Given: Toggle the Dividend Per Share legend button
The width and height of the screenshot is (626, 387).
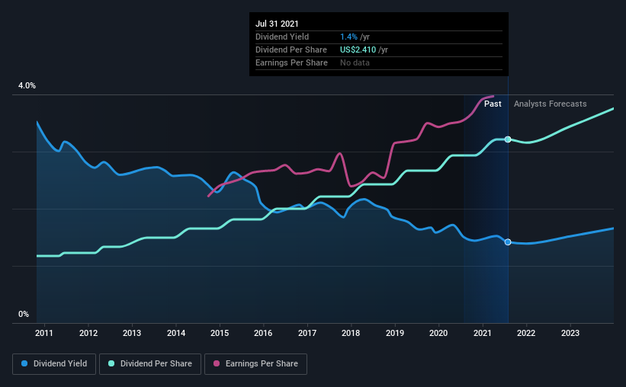Looking at the screenshot, I should [x=150, y=364].
